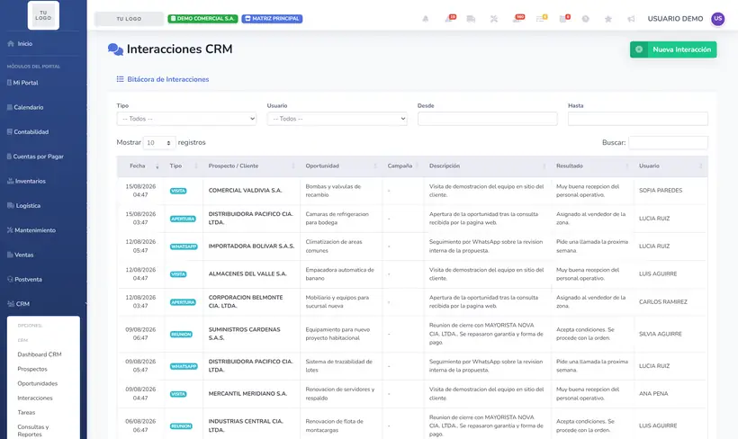Open Oportunidades submenu item

click(x=38, y=383)
